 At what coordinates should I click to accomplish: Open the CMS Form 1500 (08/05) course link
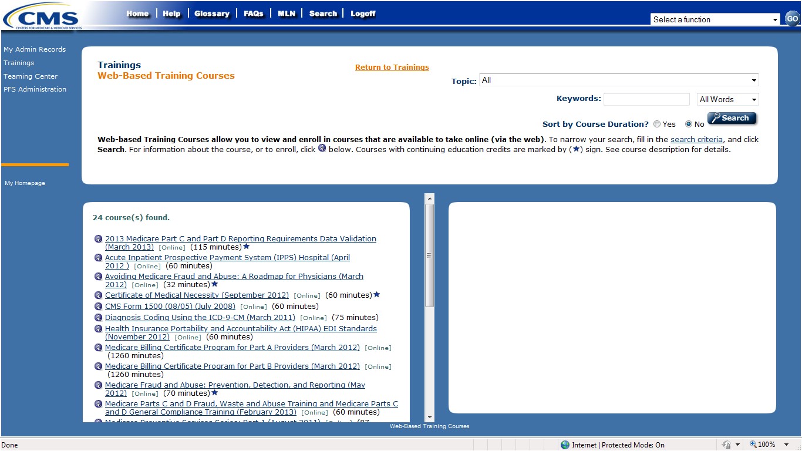pos(170,307)
